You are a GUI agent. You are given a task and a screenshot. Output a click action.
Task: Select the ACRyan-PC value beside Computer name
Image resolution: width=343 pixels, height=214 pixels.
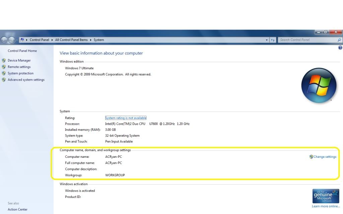[114, 156]
